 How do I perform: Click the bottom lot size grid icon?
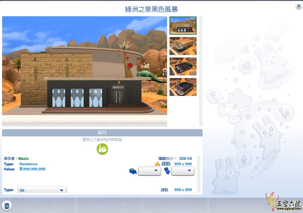(x=164, y=190)
